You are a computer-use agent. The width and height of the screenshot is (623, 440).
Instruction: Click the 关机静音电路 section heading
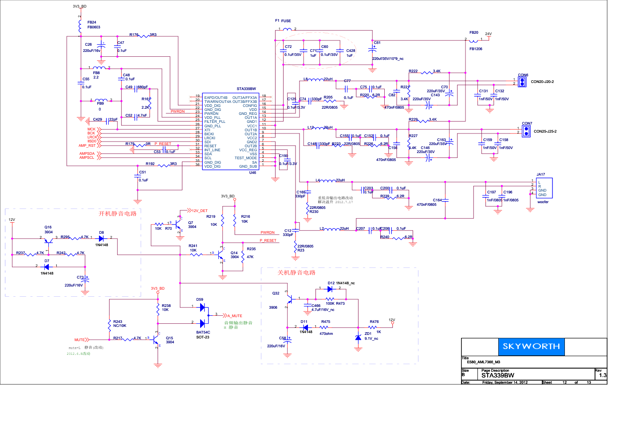[296, 272]
